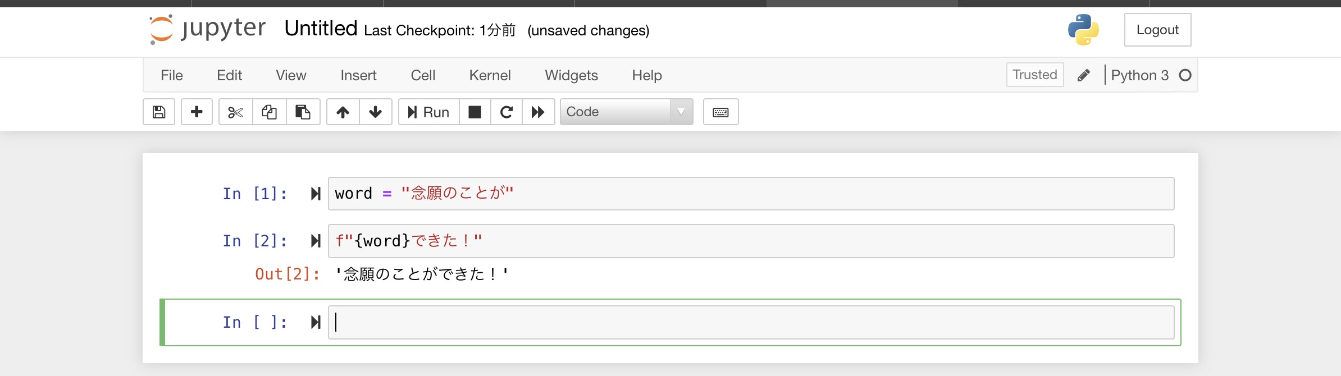Image resolution: width=1341 pixels, height=376 pixels.
Task: Run the empty cell with its run icon
Action: (316, 322)
